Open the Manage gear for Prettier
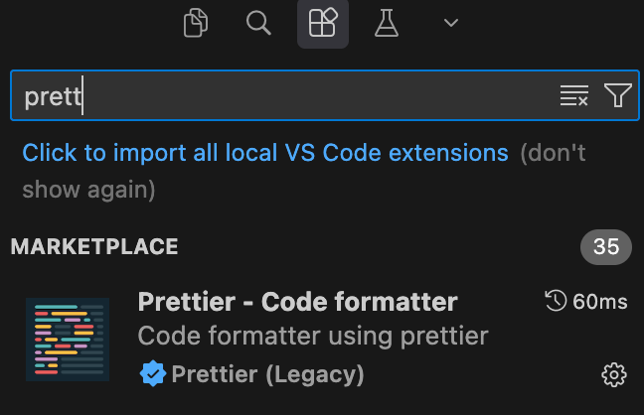This screenshot has height=415, width=644. [x=614, y=374]
